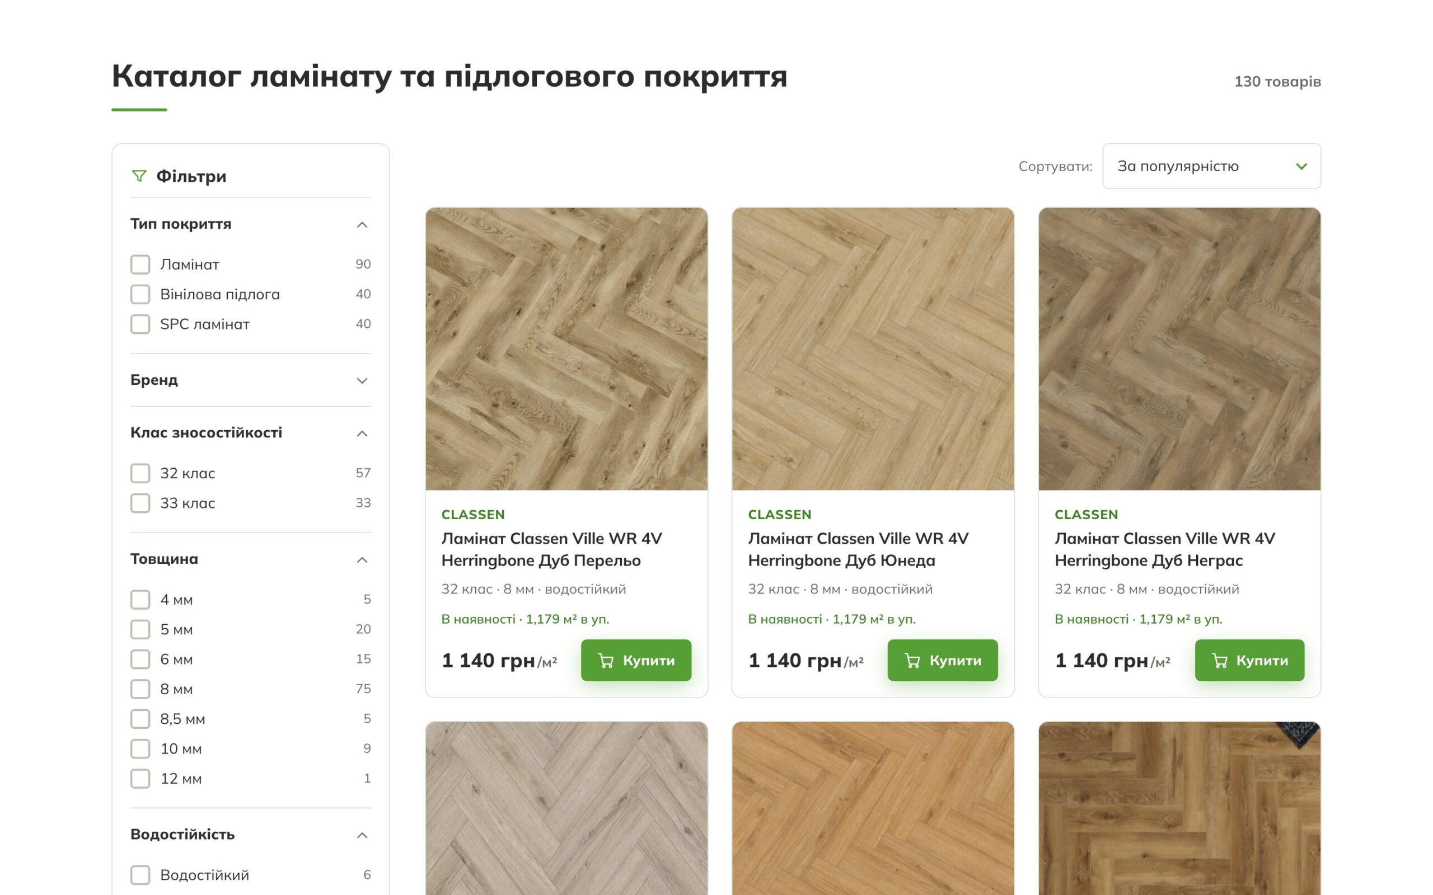Enable the 8,5 мм checkbox
Image resolution: width=1433 pixels, height=895 pixels.
[141, 719]
